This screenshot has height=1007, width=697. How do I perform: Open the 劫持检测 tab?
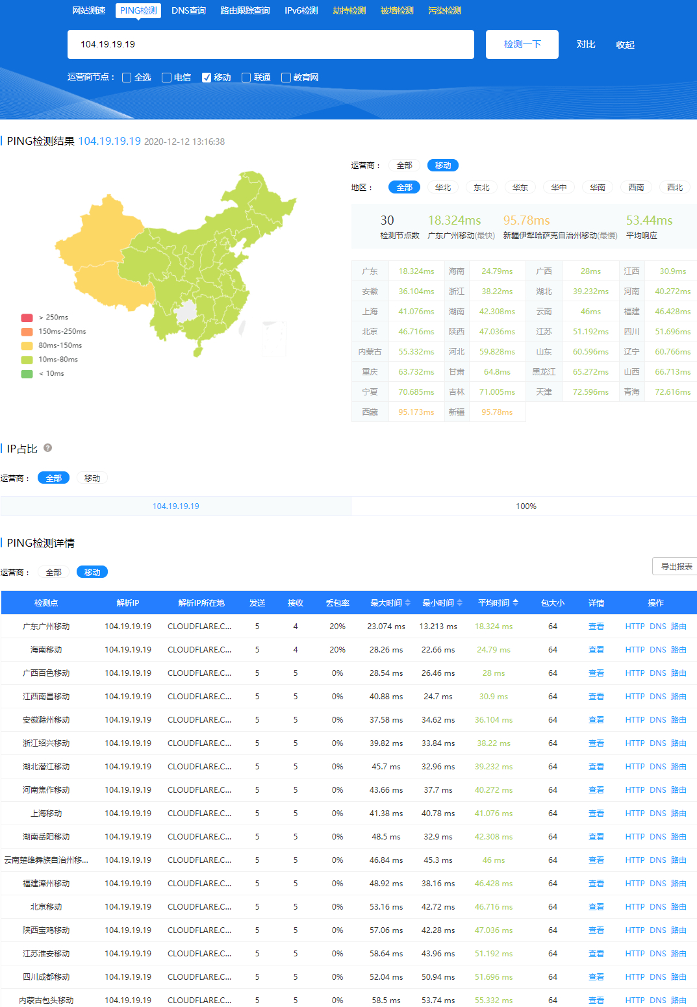click(349, 10)
